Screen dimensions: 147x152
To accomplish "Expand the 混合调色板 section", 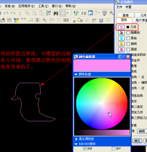I will click(x=76, y=139).
